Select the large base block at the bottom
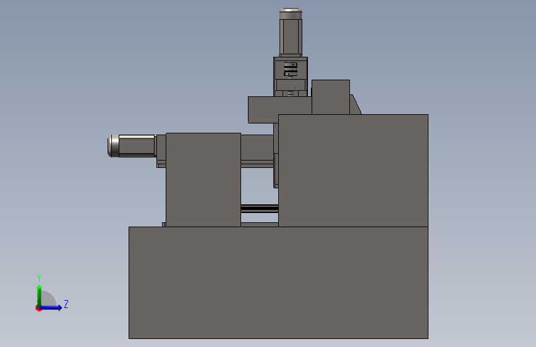Image resolution: width=536 pixels, height=347 pixels. pos(278,283)
